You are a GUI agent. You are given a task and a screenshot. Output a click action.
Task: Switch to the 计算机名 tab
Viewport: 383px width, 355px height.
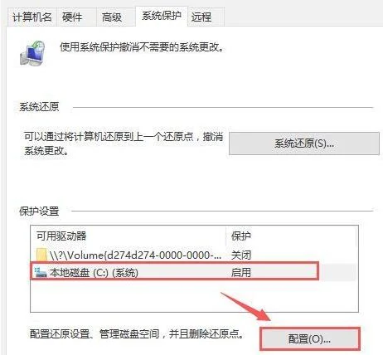tap(32, 17)
